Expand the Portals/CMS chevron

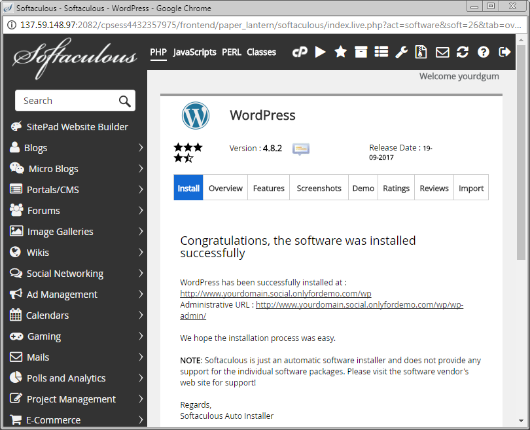coord(141,189)
